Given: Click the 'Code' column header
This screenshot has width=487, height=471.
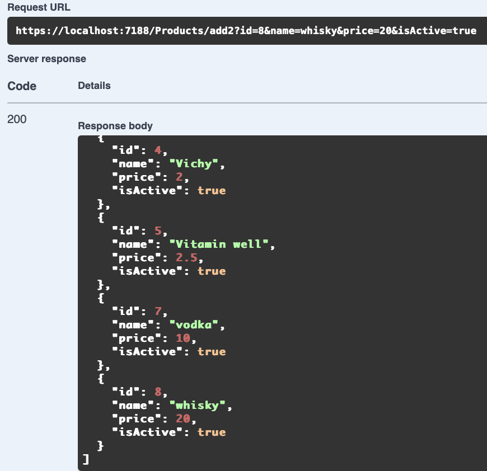Looking at the screenshot, I should click(x=22, y=86).
